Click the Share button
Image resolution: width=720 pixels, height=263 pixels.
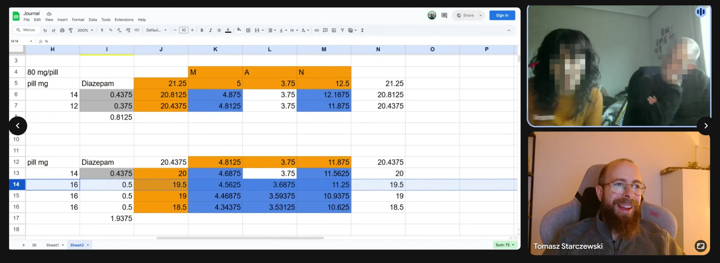466,15
